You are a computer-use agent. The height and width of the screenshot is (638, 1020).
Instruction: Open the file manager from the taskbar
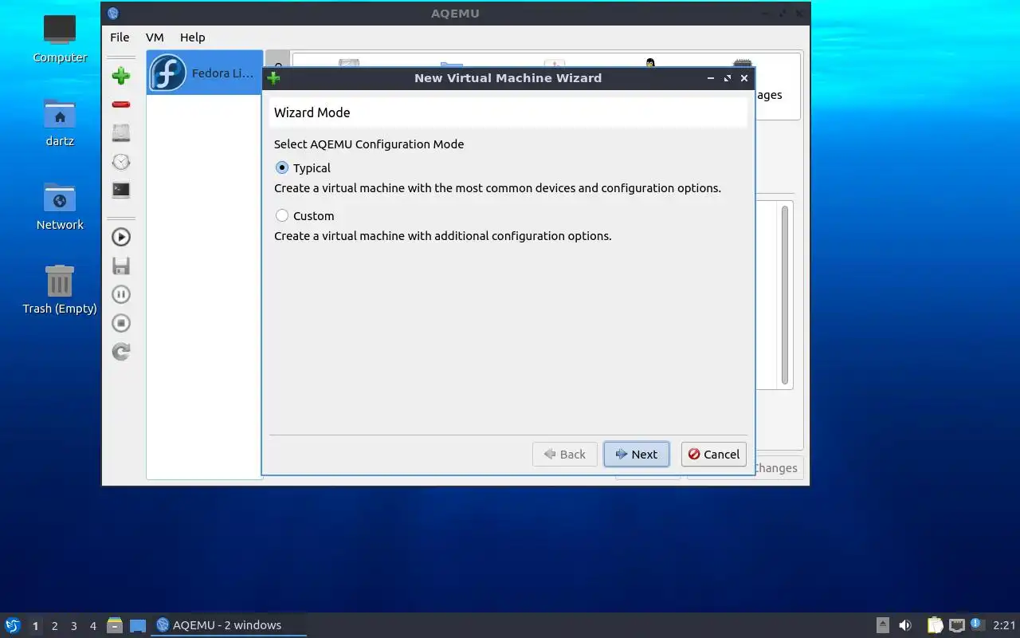point(115,625)
